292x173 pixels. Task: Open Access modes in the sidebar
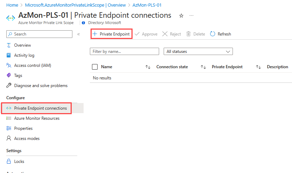pyautogui.click(x=27, y=139)
